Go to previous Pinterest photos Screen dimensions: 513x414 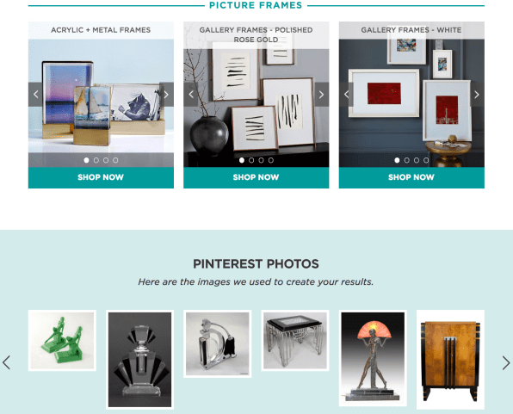[6, 362]
